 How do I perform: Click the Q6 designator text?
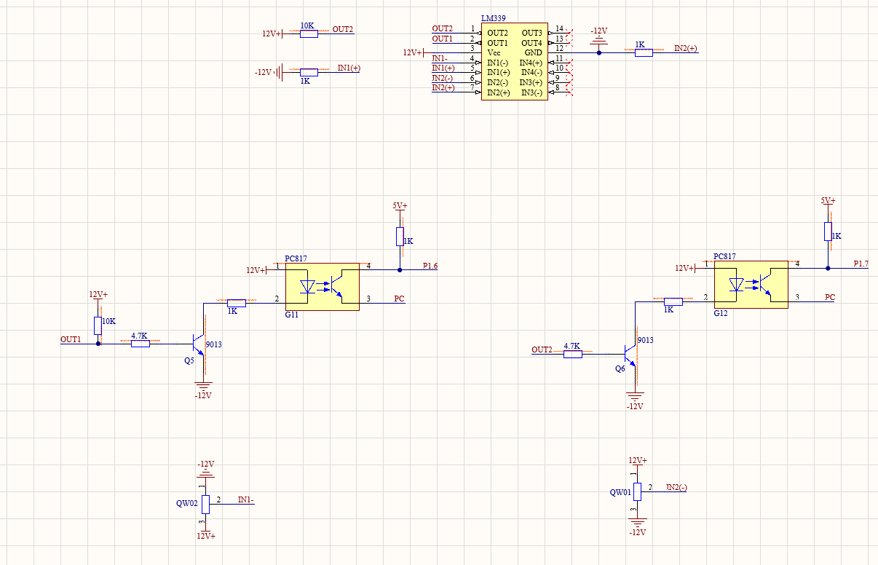(620, 369)
